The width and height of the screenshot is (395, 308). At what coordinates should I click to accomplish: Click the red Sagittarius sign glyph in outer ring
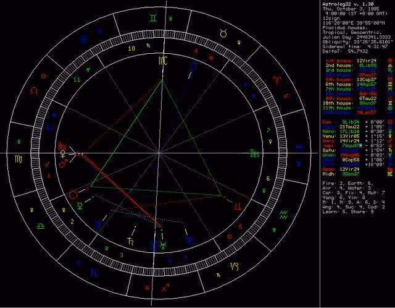pos(165,288)
